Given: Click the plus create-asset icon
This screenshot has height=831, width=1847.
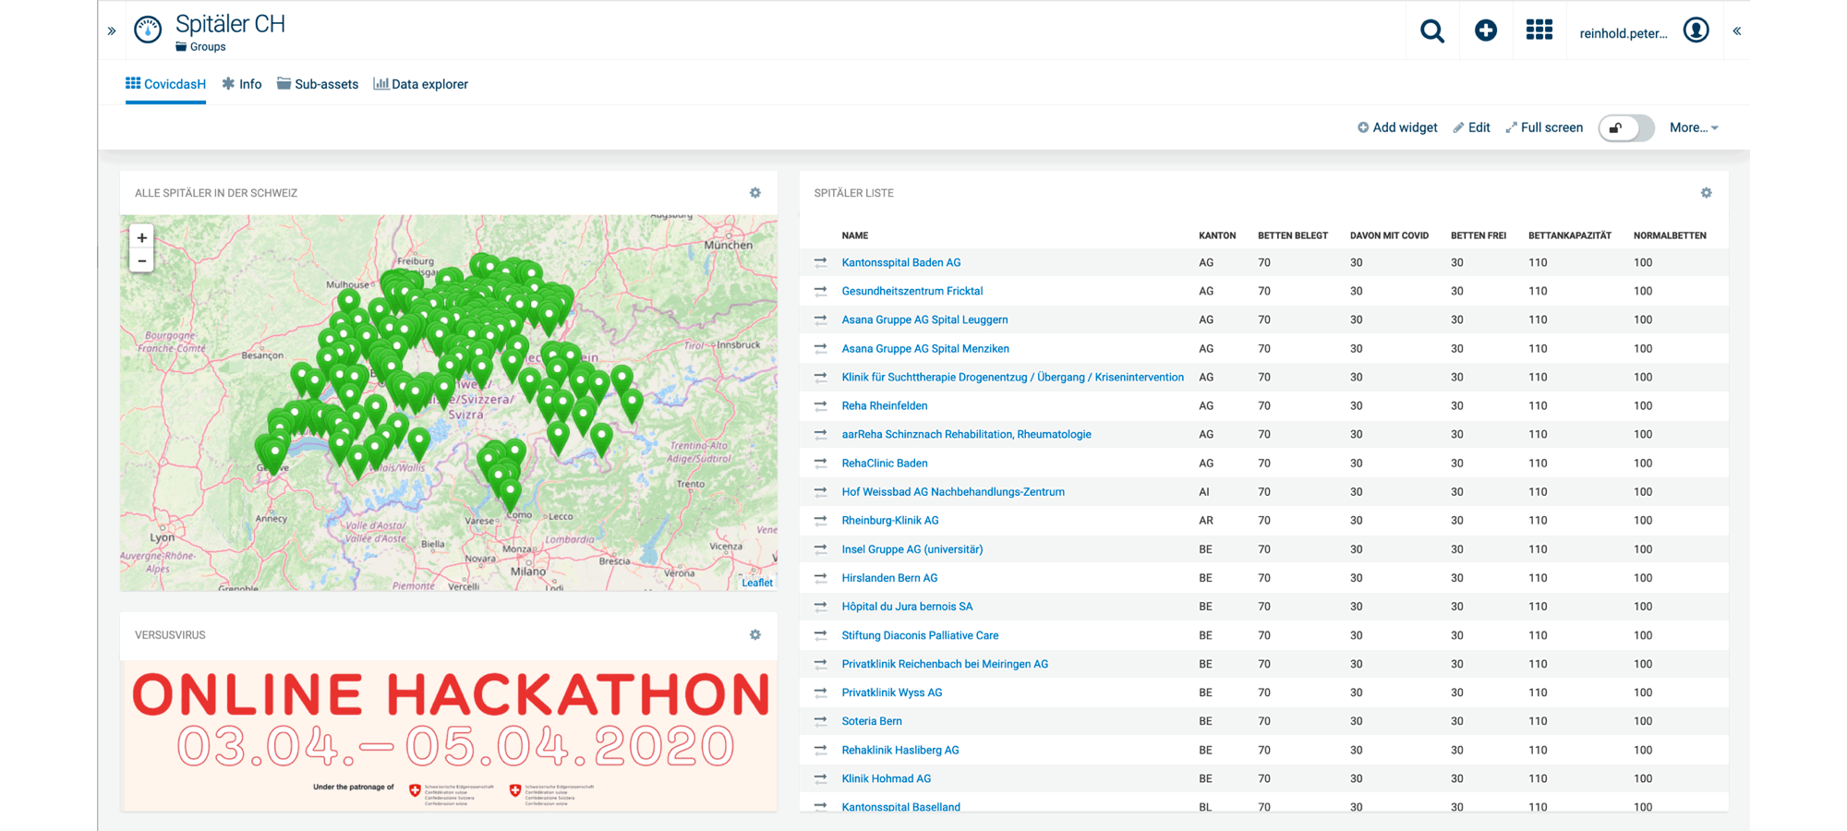Looking at the screenshot, I should [x=1486, y=30].
